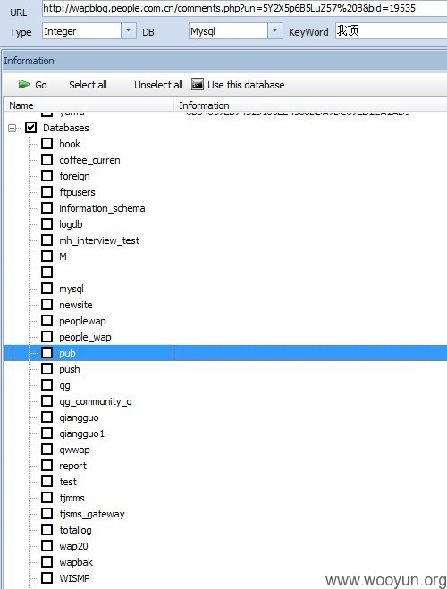Check the information_schema checkbox
The height and width of the screenshot is (589, 447).
[47, 207]
